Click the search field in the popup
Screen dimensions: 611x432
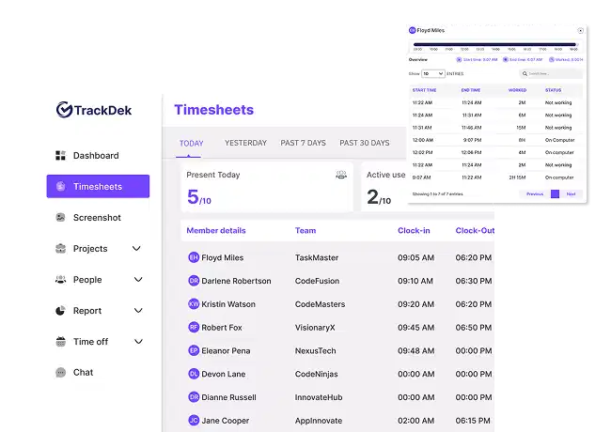[553, 73]
